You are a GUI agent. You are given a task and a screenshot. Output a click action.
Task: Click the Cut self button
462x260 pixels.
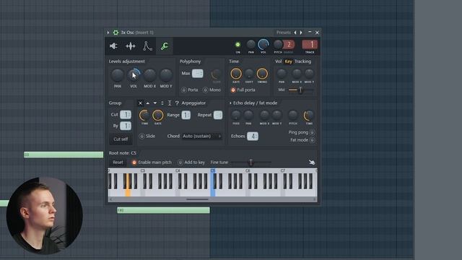tap(121, 139)
